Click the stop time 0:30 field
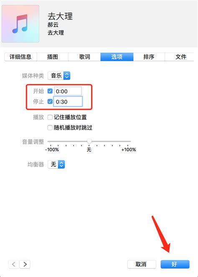 pos(68,102)
